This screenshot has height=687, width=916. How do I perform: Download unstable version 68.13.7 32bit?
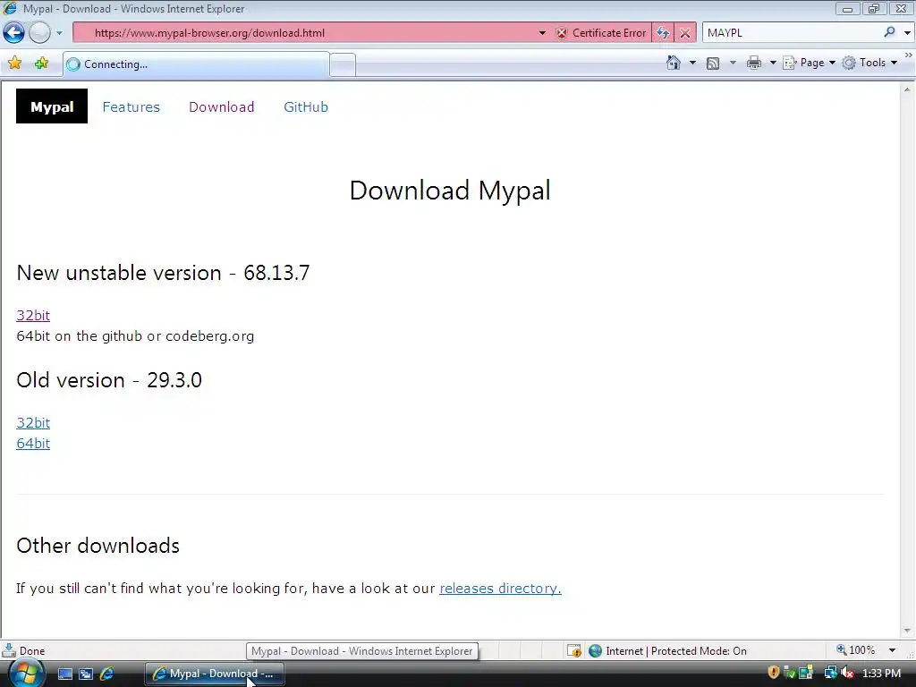coord(33,316)
